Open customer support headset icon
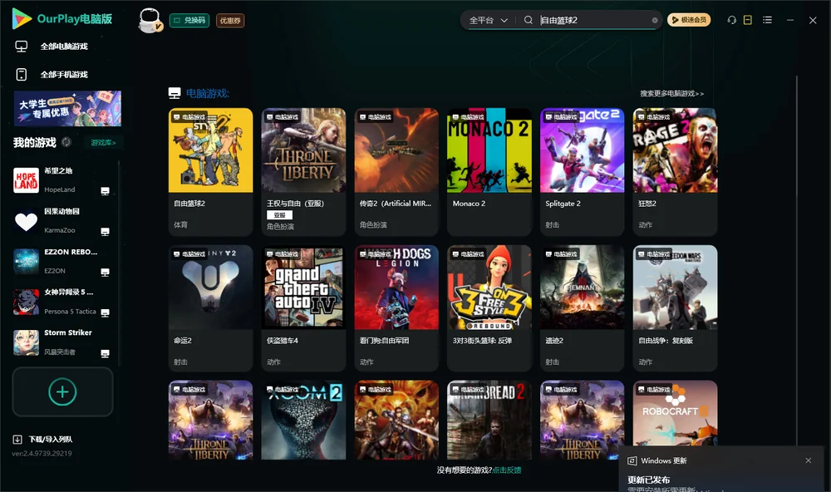 coord(731,20)
